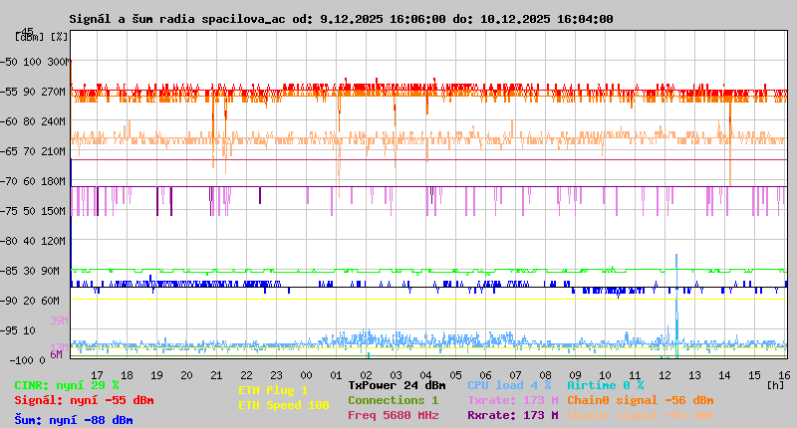This screenshot has width=797, height=428.
Task: Click the ETH Speed 100 label
Action: click(x=283, y=405)
